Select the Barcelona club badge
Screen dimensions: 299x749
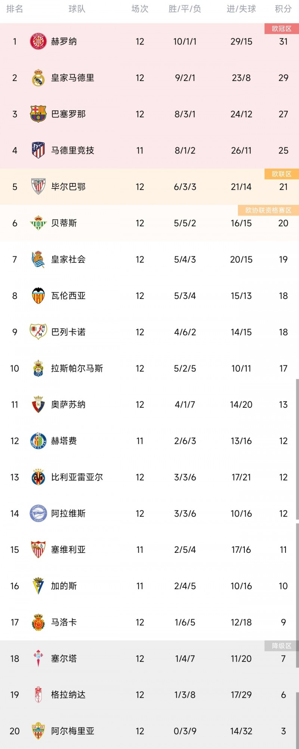click(38, 114)
